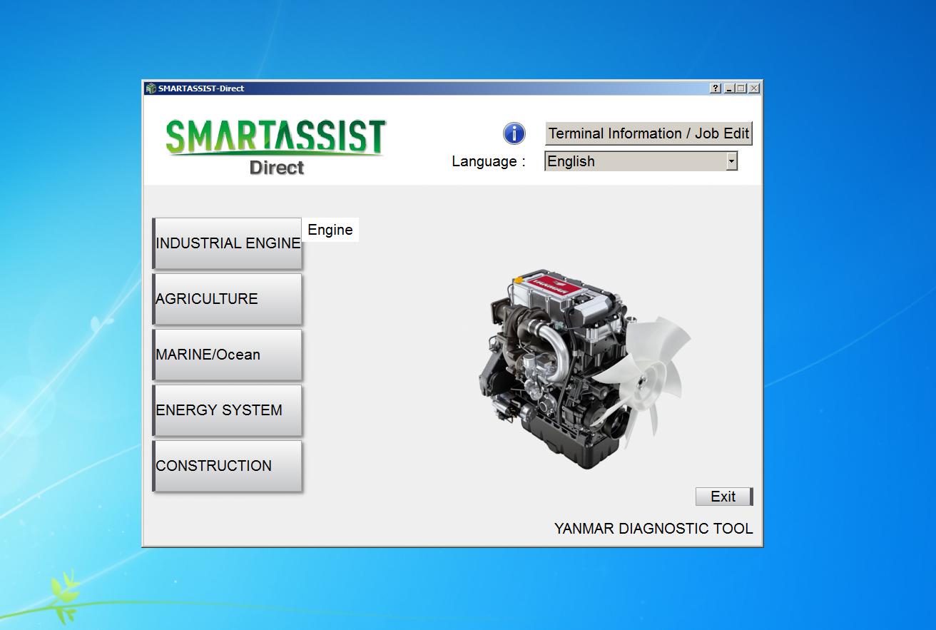Viewport: 936px width, 630px height.
Task: Open Terminal Information / Job Edit
Action: point(648,133)
